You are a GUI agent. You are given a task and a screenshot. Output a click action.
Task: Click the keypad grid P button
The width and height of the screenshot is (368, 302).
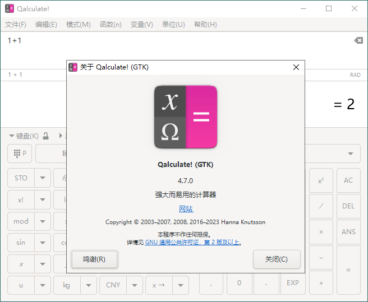click(20, 153)
